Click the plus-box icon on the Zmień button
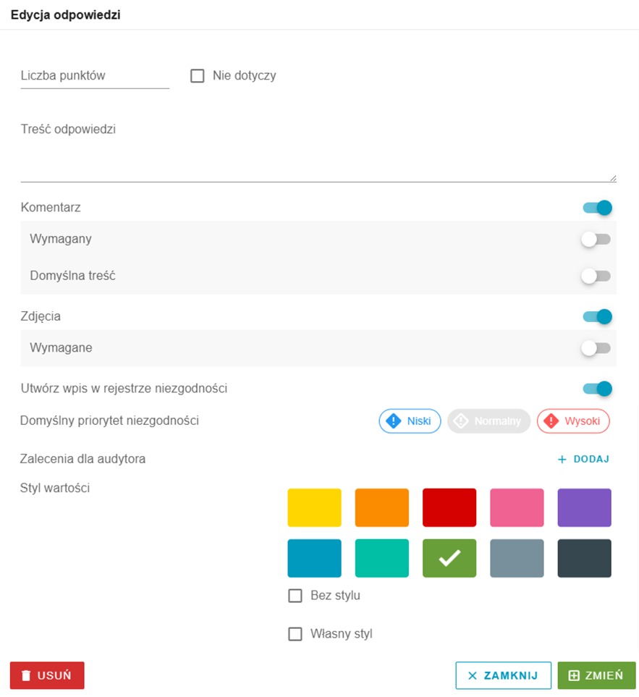 tap(574, 676)
